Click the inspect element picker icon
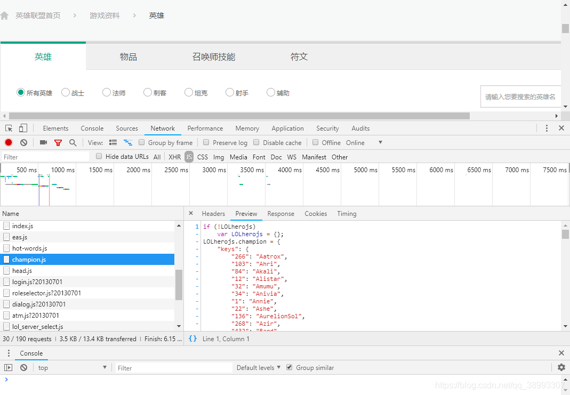The image size is (570, 395). coord(9,128)
